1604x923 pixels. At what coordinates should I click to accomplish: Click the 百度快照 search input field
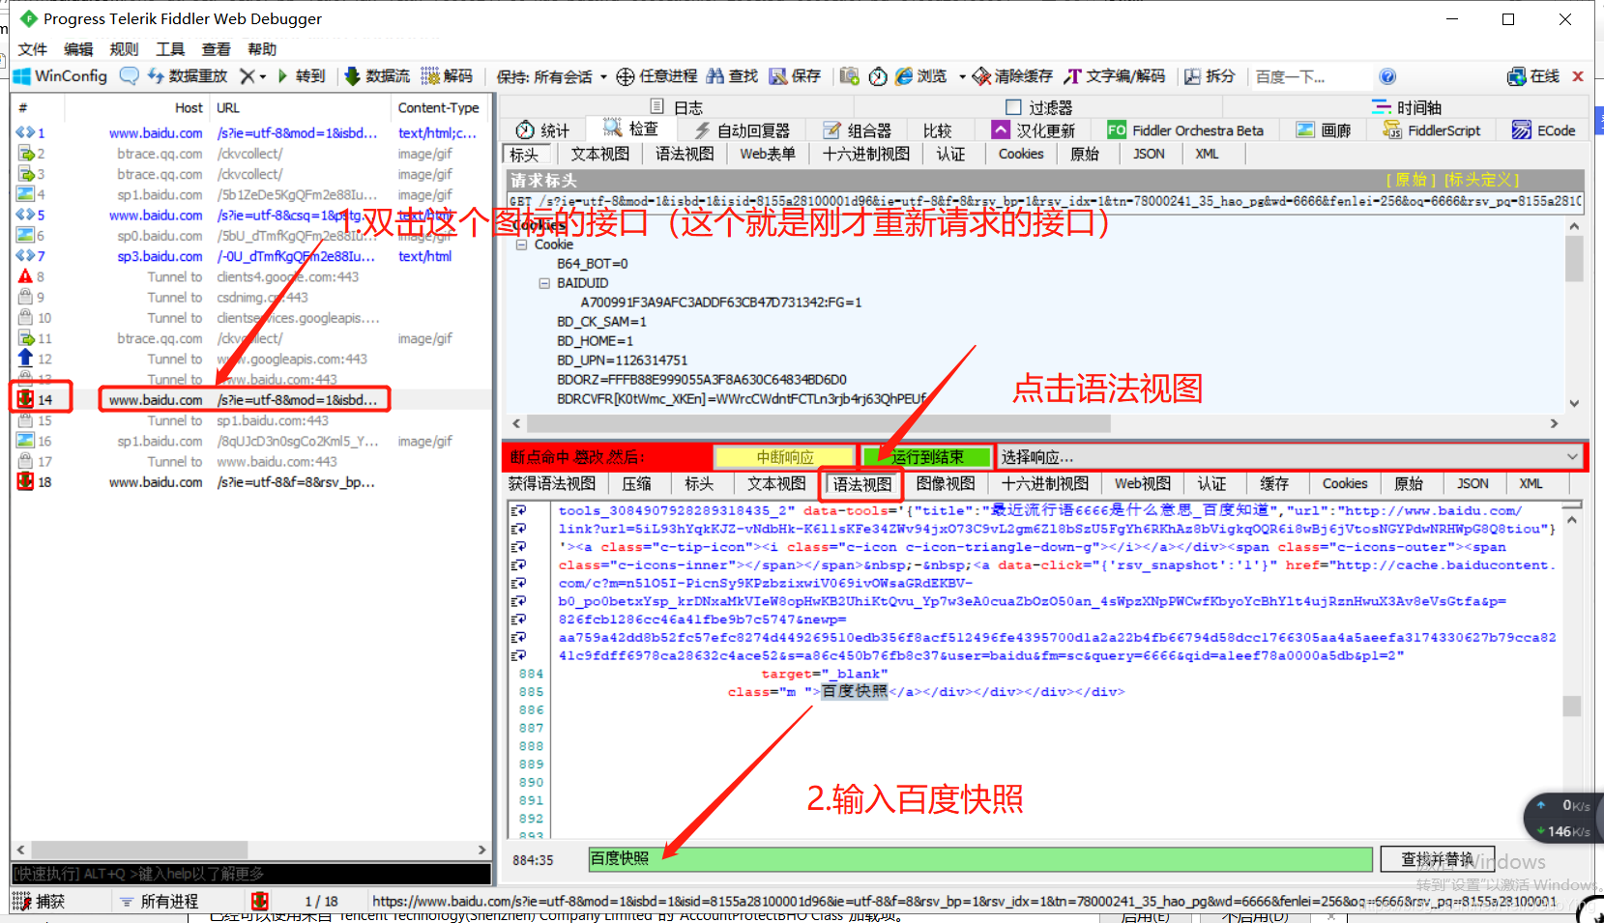point(980,859)
